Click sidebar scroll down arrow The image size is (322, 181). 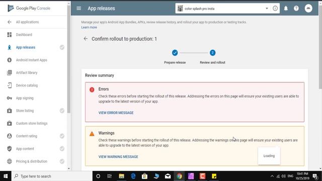69,169
